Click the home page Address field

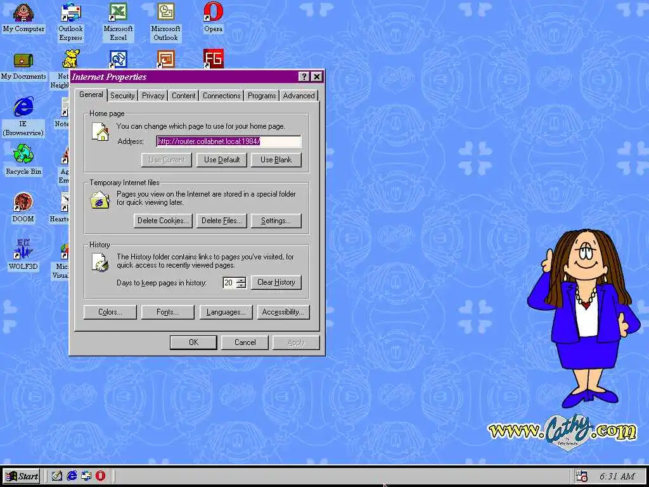coord(229,141)
